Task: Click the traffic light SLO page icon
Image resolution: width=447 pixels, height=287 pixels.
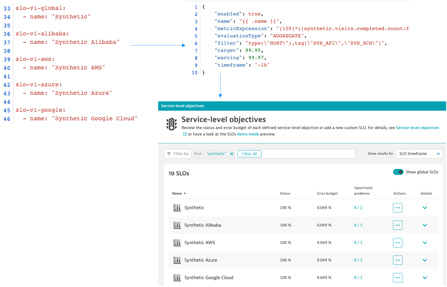Action: click(x=171, y=124)
